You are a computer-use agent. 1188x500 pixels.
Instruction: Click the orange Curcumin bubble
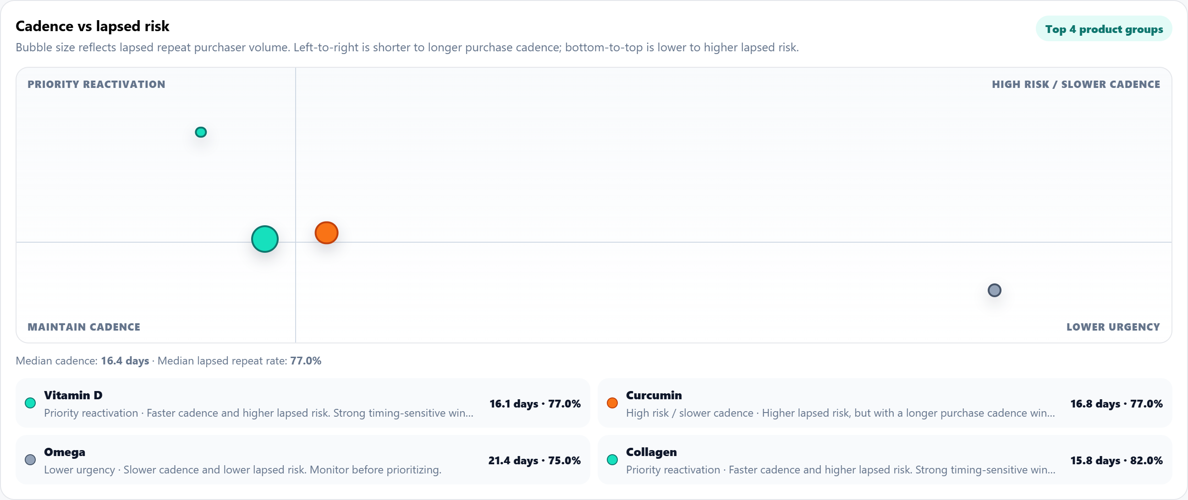pos(326,233)
